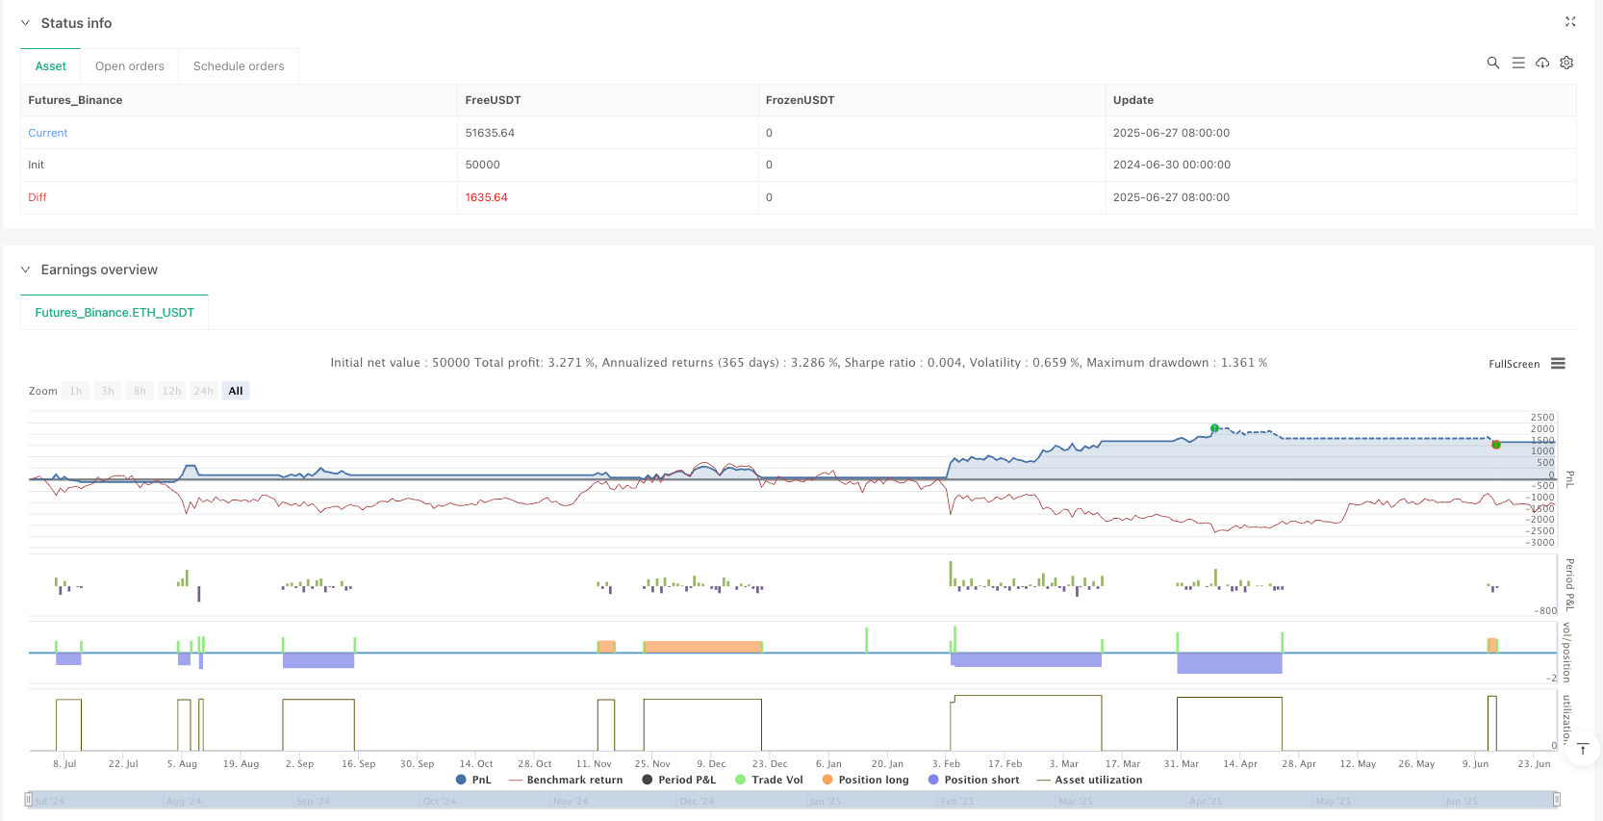The image size is (1603, 821).
Task: Open the chart hamburger menu icon
Action: (x=1558, y=364)
